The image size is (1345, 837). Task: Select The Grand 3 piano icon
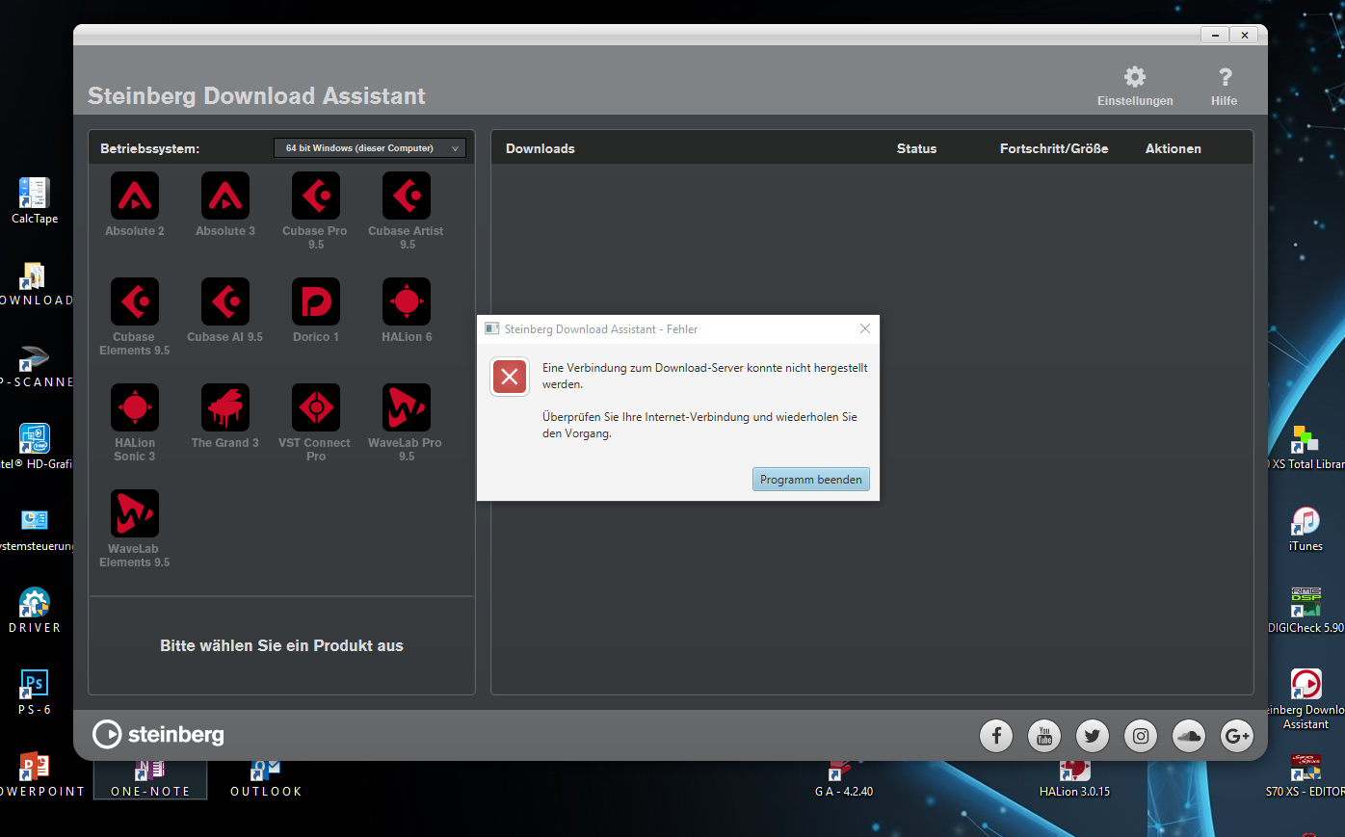click(x=225, y=407)
